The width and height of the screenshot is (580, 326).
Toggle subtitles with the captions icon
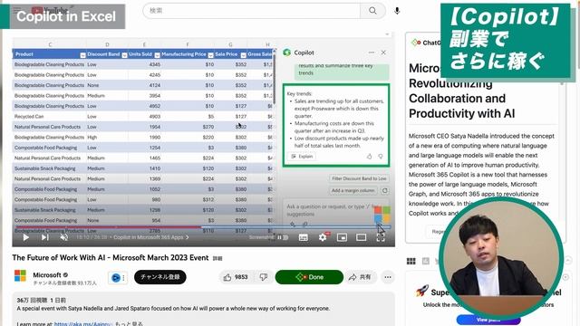click(304, 237)
